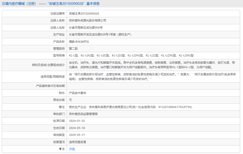Screen dimensions: 243x154
Task: Click the 生效日期 label
Action: click(x=59, y=128)
